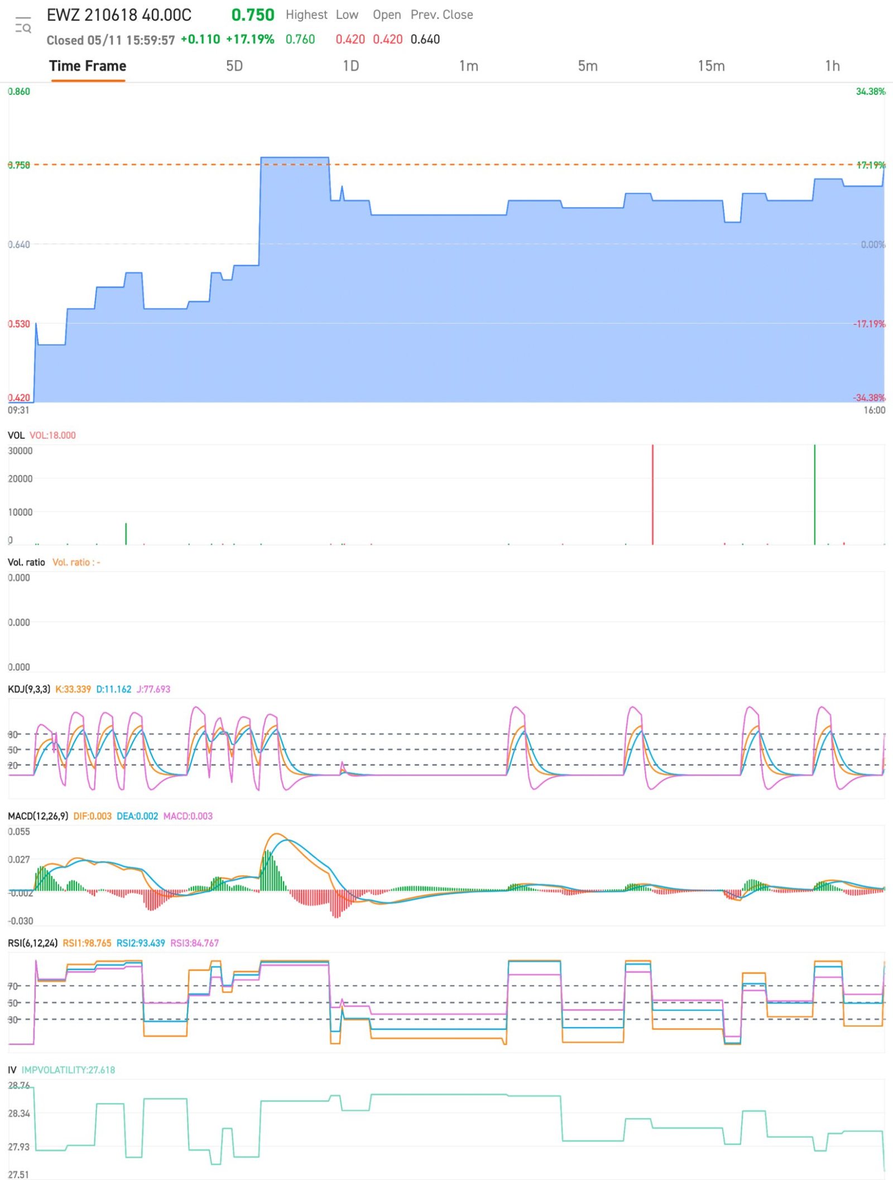
Task: Click the Highest value 0.760
Action: 300,39
